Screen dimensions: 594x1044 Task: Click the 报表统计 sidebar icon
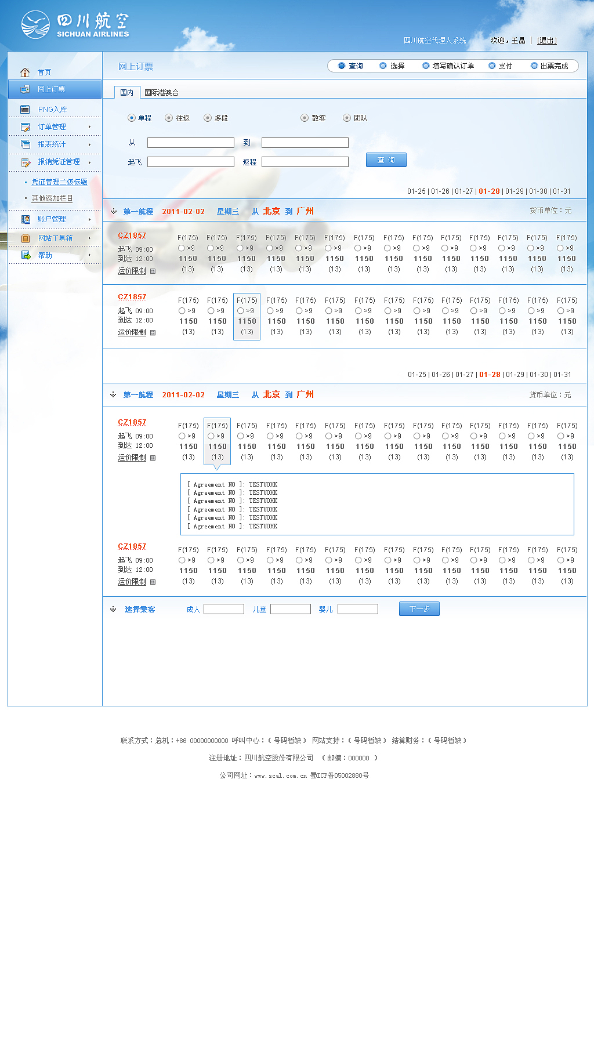[x=25, y=144]
